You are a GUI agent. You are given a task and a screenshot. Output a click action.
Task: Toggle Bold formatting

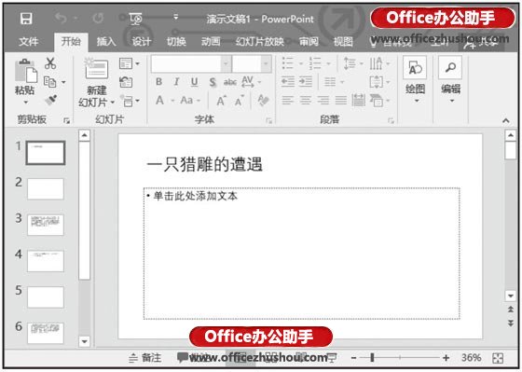click(x=159, y=82)
